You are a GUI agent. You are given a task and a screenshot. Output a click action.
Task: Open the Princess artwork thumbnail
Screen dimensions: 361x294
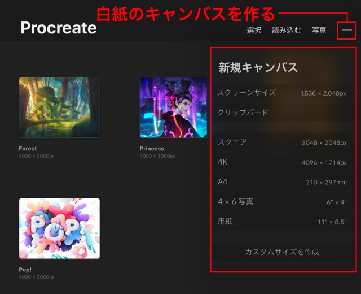pyautogui.click(x=173, y=107)
